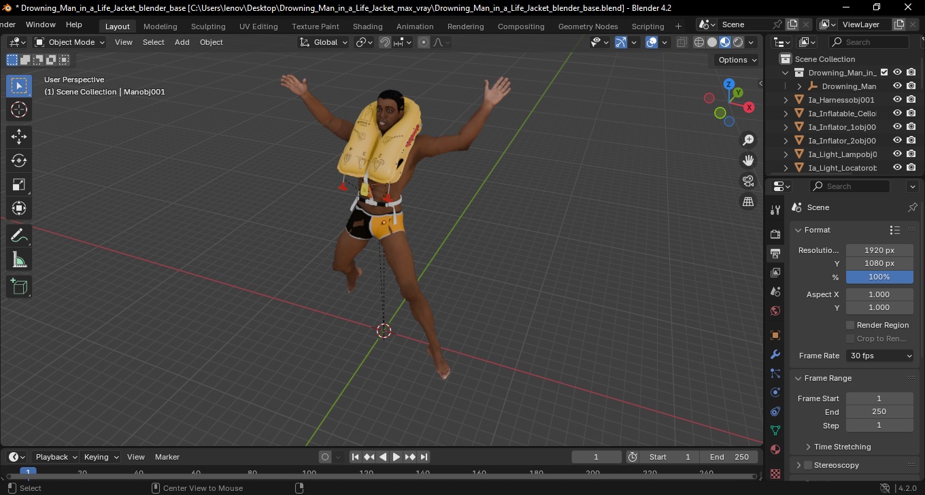Jump to the start frame
The height and width of the screenshot is (495, 925).
(355, 457)
